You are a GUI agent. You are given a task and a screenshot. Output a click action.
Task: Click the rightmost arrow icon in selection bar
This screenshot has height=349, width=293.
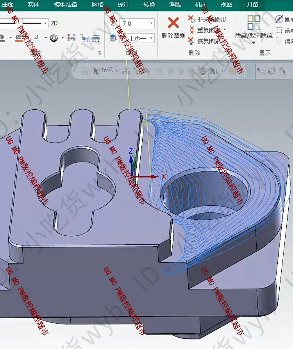[283, 71]
